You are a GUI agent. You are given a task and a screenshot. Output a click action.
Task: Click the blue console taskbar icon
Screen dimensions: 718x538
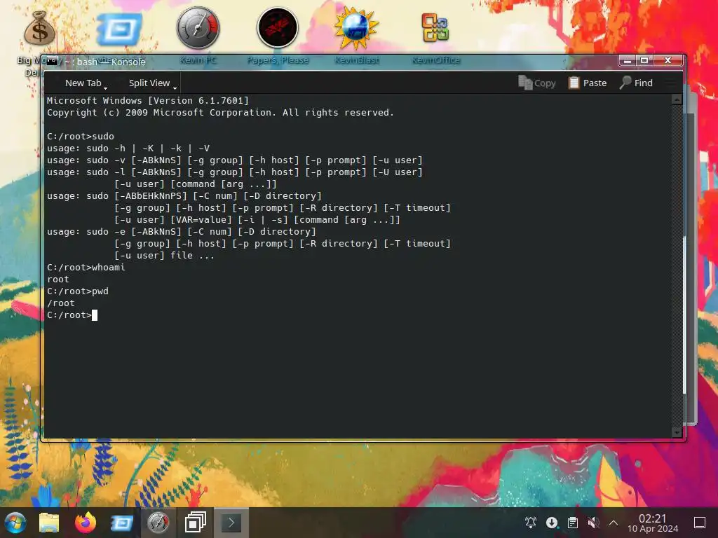click(x=122, y=523)
